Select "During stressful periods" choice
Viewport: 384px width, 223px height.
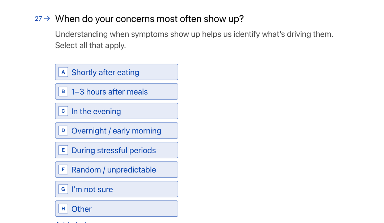(116, 150)
